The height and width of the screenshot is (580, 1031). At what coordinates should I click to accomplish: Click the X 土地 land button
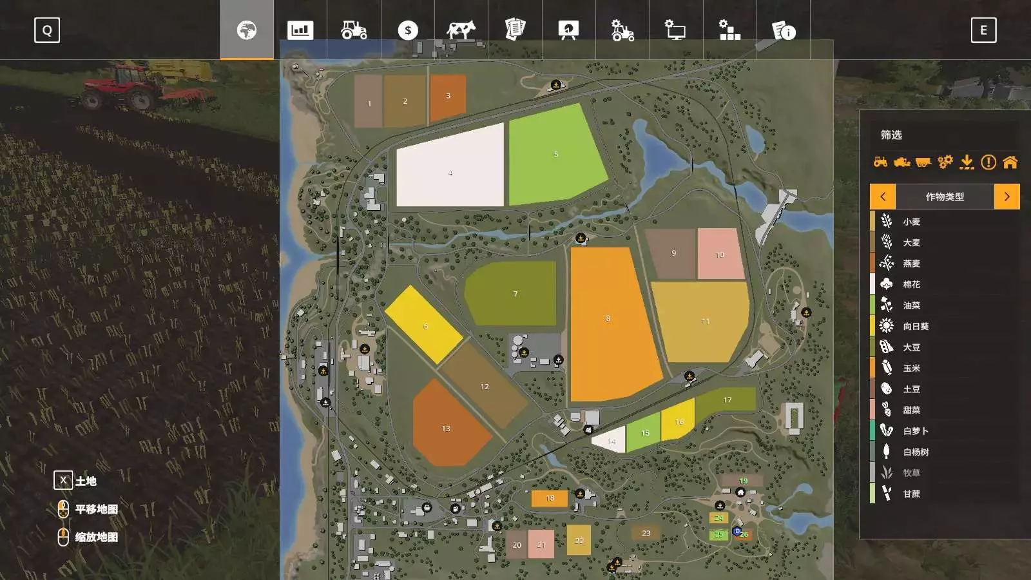tap(75, 481)
